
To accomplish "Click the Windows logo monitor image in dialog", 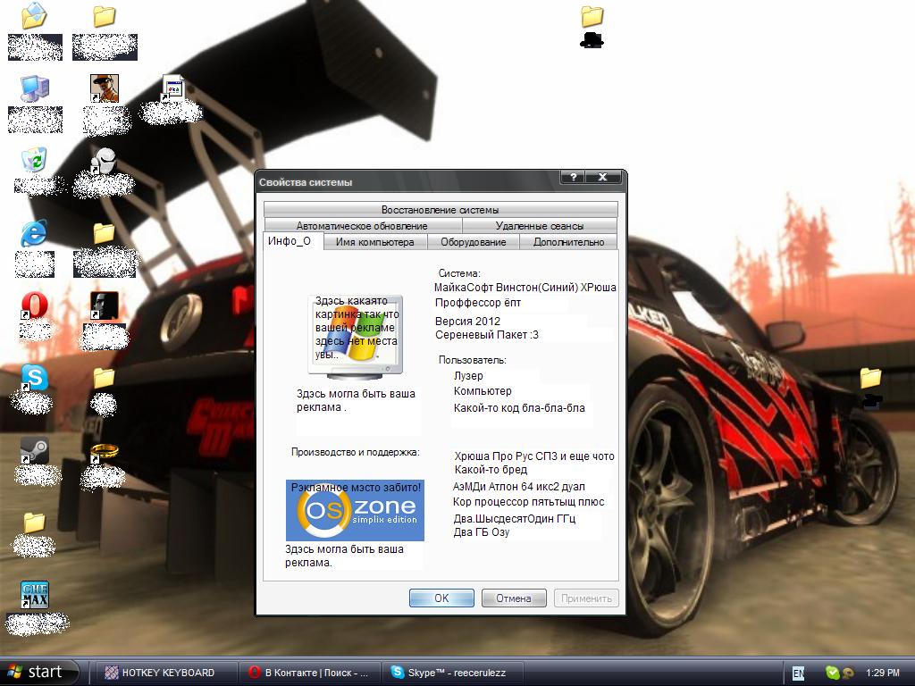I will (356, 336).
